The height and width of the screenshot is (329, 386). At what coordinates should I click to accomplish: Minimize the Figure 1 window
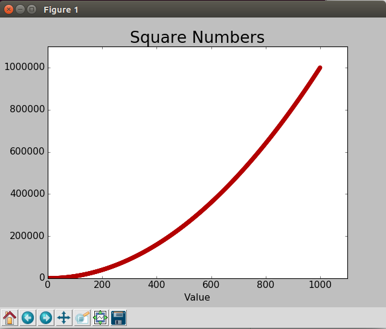click(x=20, y=10)
